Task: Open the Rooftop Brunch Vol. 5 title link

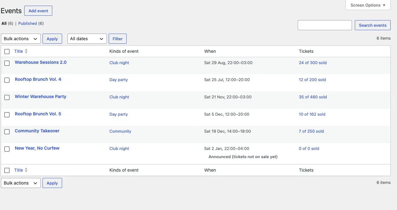Action: click(x=38, y=114)
